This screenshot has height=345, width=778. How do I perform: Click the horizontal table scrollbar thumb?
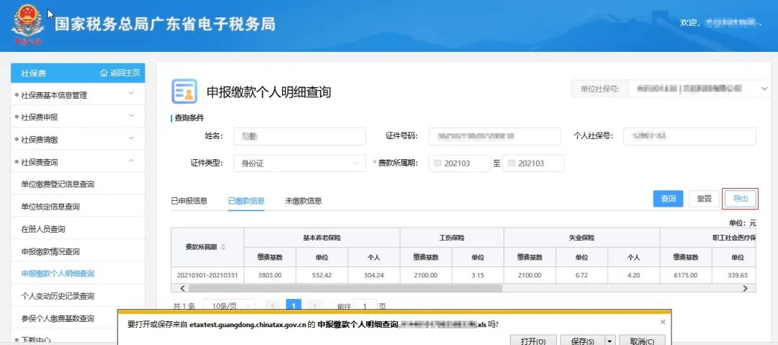tap(344, 288)
